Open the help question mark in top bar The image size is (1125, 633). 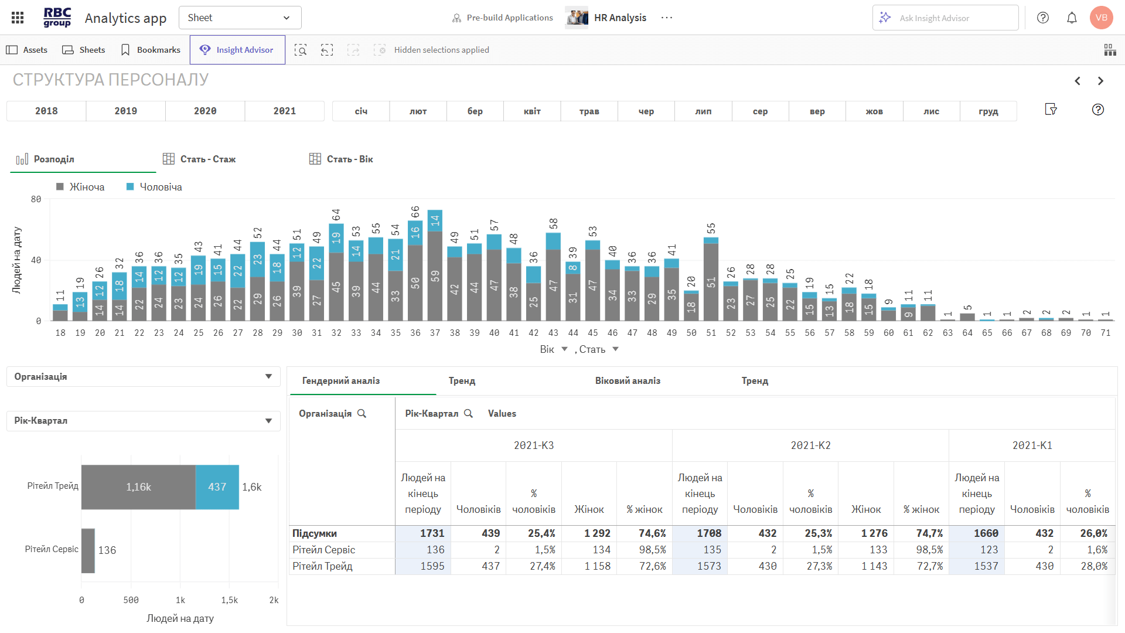(1043, 18)
